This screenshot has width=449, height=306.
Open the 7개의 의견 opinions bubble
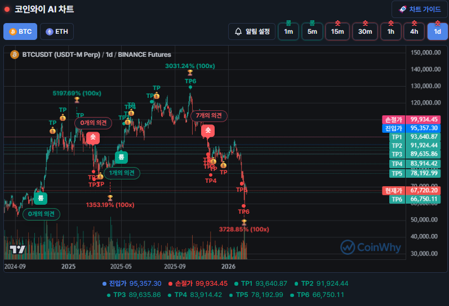click(x=209, y=115)
